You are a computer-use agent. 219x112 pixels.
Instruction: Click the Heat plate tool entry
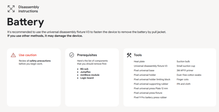pyautogui.click(x=139, y=62)
